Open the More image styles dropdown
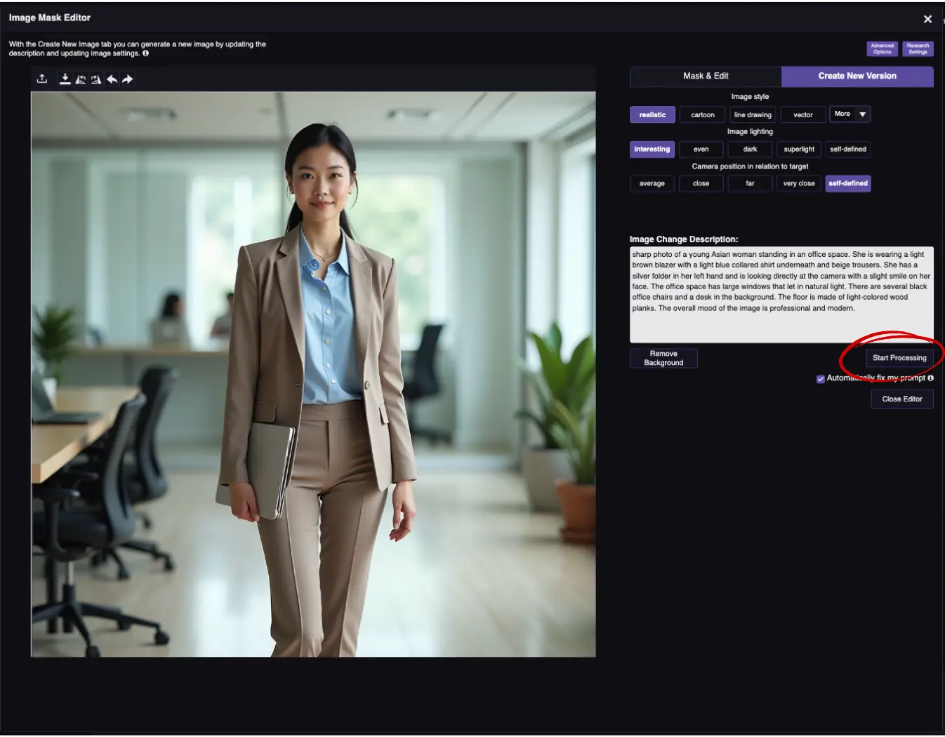Image resolution: width=945 pixels, height=737 pixels. coord(850,114)
